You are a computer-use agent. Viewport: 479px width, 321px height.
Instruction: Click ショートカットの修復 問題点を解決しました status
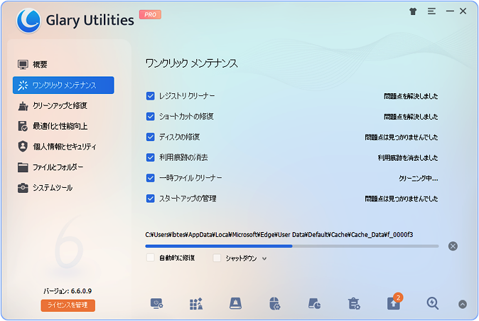[x=411, y=117]
